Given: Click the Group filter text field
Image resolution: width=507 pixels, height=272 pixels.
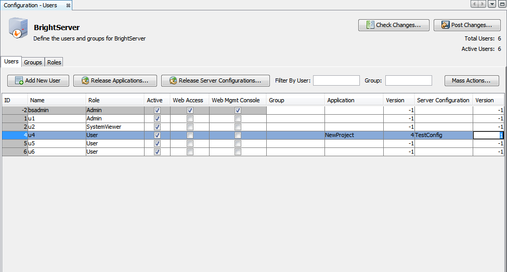Looking at the screenshot, I should [x=408, y=80].
